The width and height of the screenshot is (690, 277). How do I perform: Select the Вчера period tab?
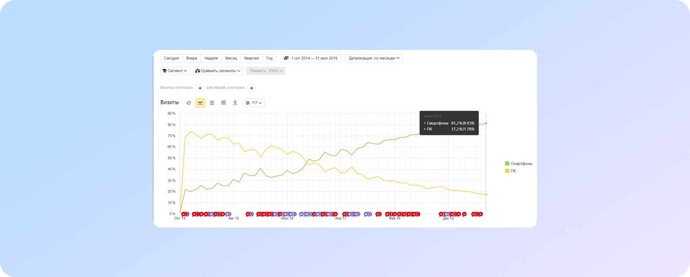coord(192,58)
